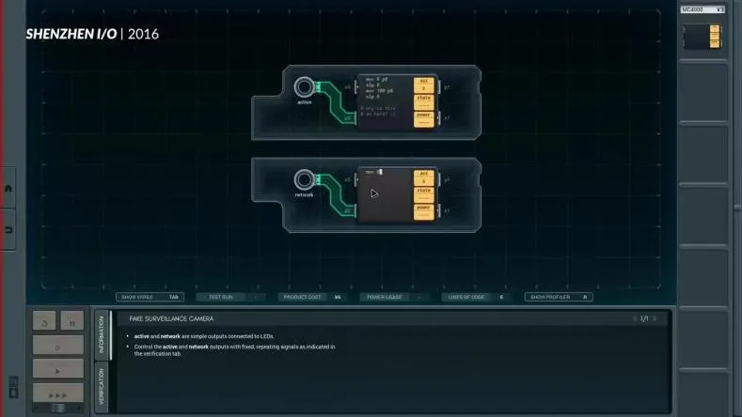
Task: Pick the MC4000 chip from parts panel
Action: click(705, 36)
